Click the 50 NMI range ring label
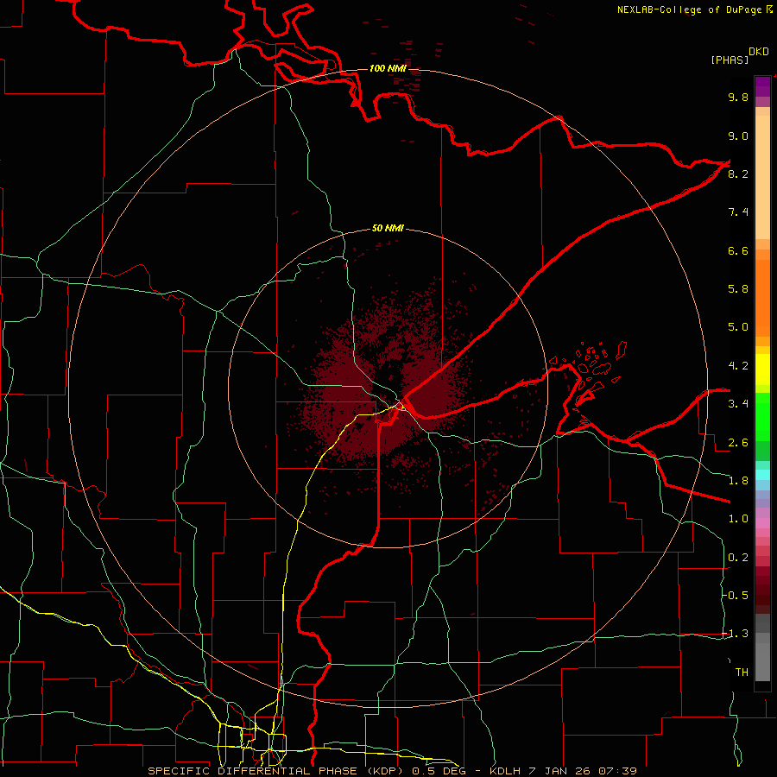Image resolution: width=777 pixels, height=777 pixels. click(388, 228)
